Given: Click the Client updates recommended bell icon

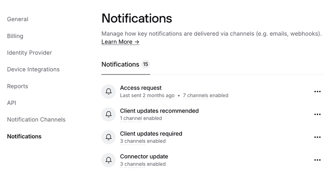Looking at the screenshot, I should click(108, 114).
